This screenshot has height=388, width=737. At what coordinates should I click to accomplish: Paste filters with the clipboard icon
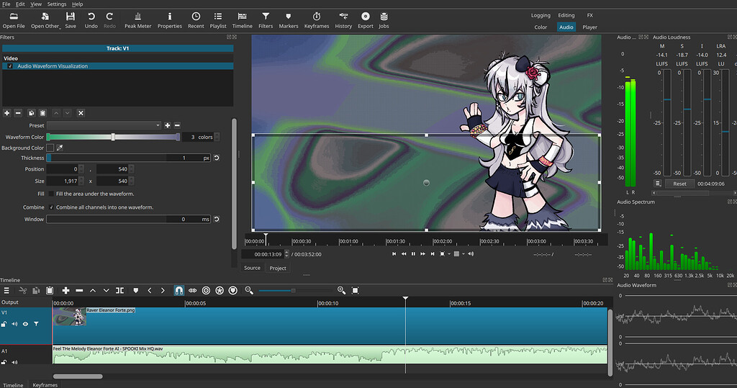pyautogui.click(x=42, y=113)
